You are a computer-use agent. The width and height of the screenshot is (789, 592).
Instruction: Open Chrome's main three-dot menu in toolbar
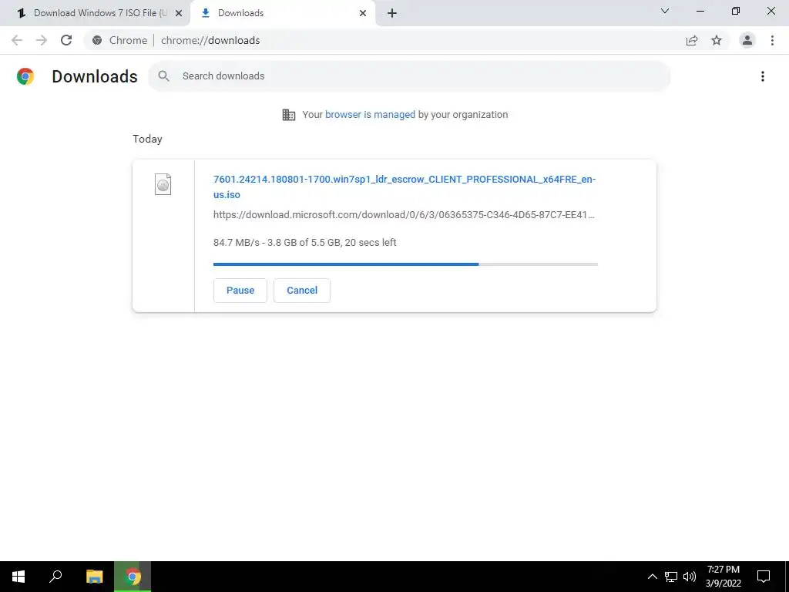pyautogui.click(x=772, y=40)
